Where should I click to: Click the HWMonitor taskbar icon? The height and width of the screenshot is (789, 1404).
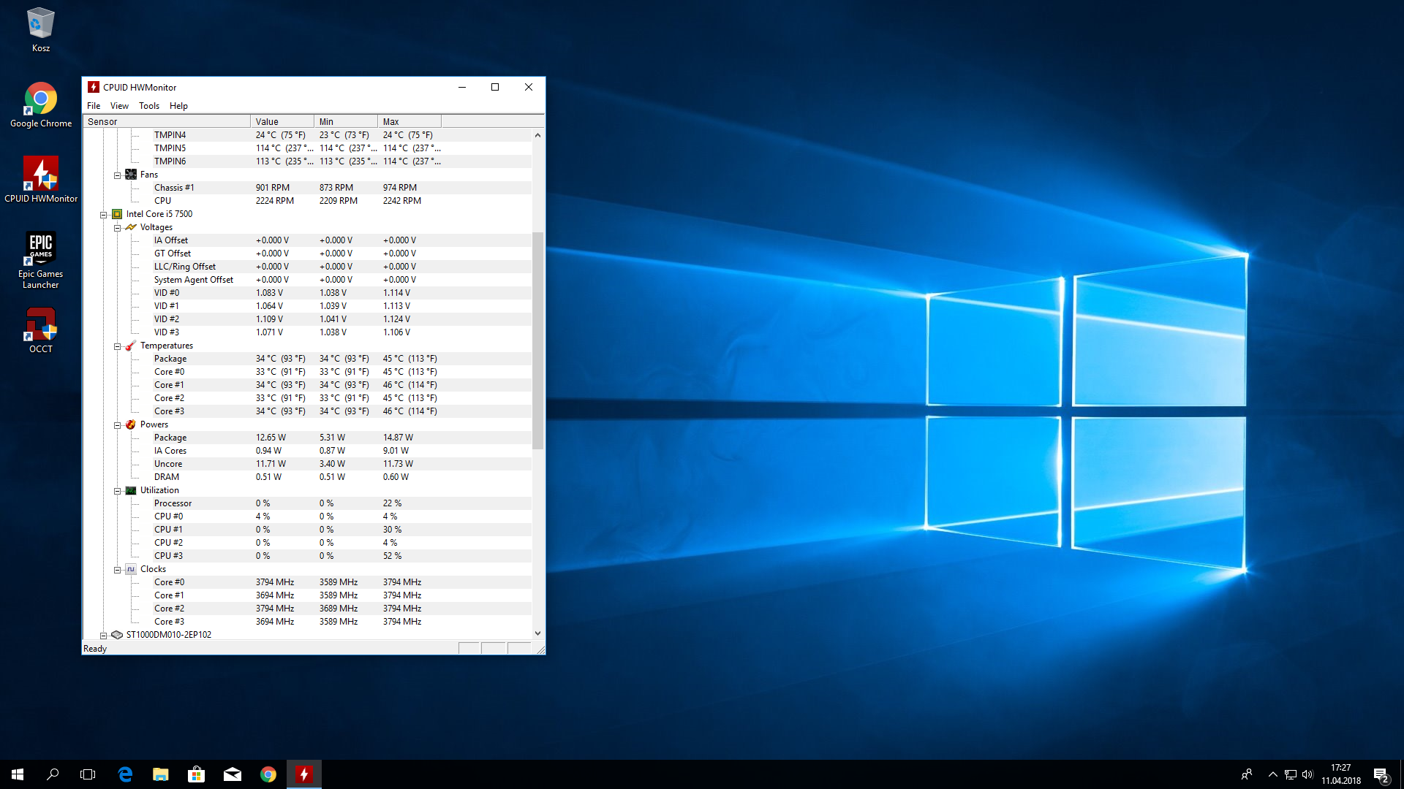[x=303, y=774]
